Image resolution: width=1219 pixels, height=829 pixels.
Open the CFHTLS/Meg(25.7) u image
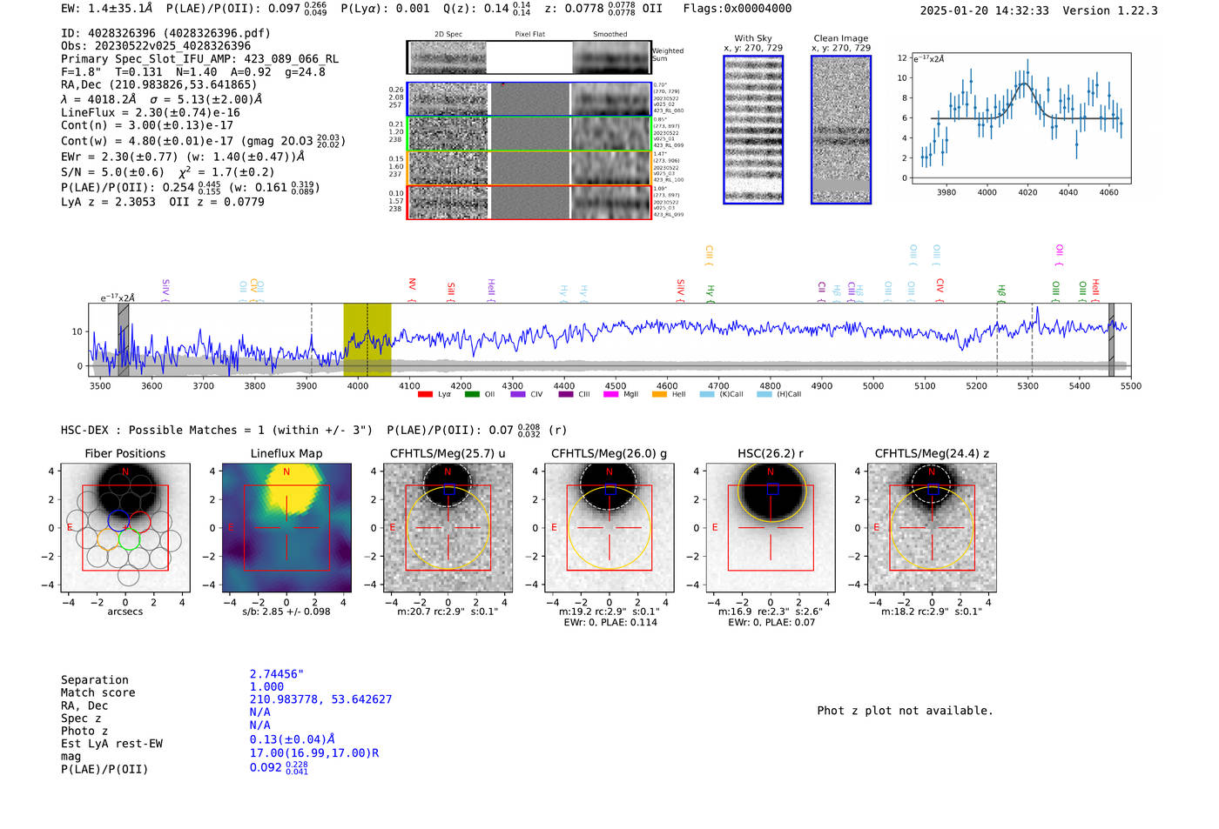coord(448,528)
